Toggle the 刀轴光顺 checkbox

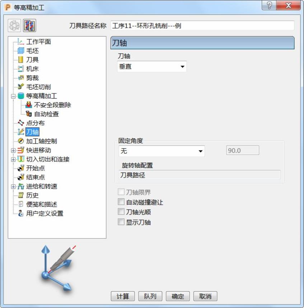coord(121,212)
